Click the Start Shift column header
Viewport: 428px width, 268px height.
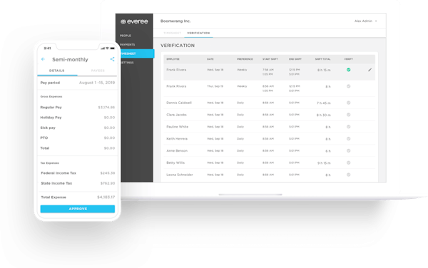pos(270,59)
